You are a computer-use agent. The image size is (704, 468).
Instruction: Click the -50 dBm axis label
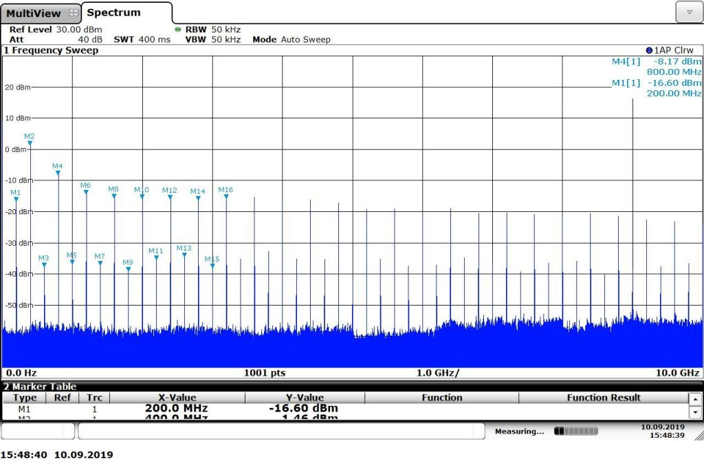pyautogui.click(x=19, y=306)
